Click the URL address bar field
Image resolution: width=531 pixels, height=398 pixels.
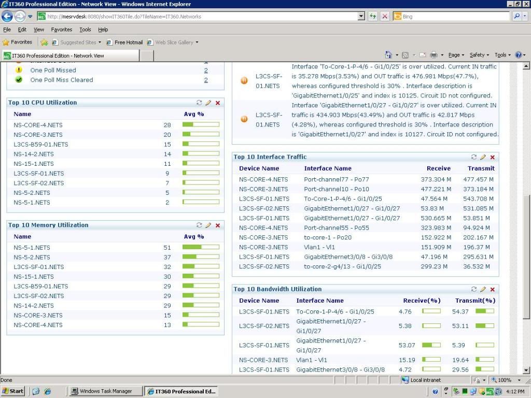[x=197, y=16]
